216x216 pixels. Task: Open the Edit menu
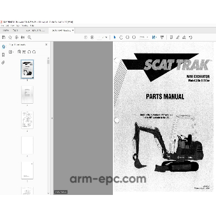7,26
